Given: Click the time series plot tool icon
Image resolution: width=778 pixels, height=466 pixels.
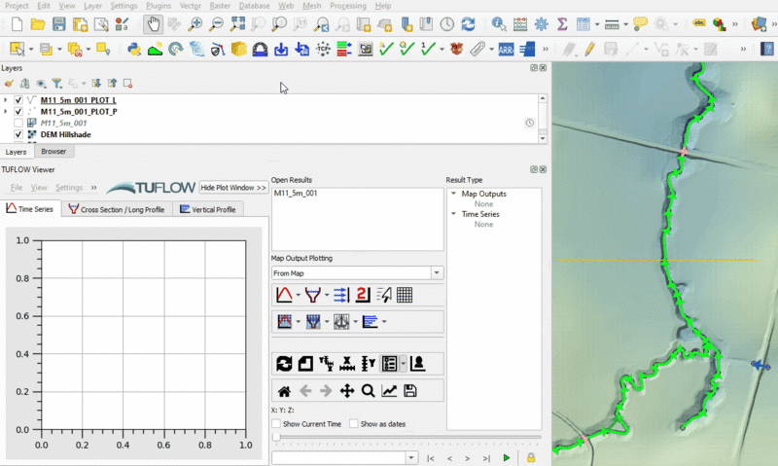Looking at the screenshot, I should pyautogui.click(x=285, y=295).
